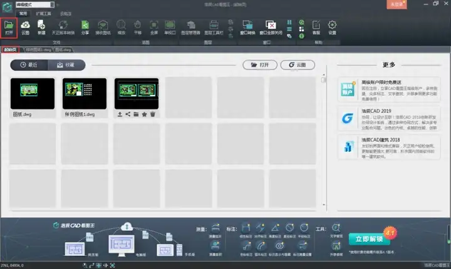Open the 客服 customer service tool
451x269 pixels.
click(x=316, y=28)
